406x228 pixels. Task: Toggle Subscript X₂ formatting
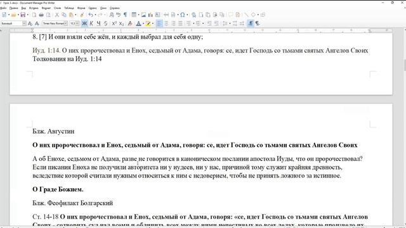tap(121, 23)
